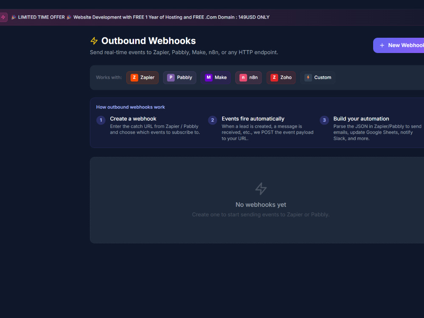Click the gray lightning icon above No webhooks yet
The width and height of the screenshot is (424, 318).
coord(261,189)
